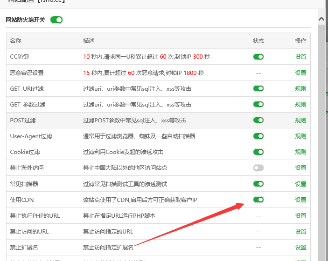328x261 pixels.
Task: Switch off GET-参数过滤 toggle
Action: (x=258, y=104)
